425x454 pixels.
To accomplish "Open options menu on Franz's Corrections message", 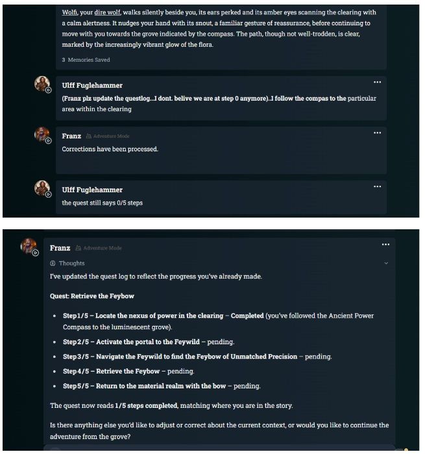I will click(377, 133).
